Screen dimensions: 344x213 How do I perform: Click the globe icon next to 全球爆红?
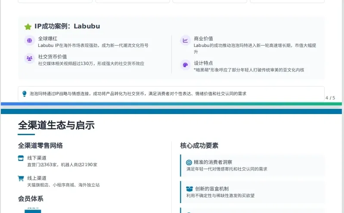pyautogui.click(x=29, y=40)
